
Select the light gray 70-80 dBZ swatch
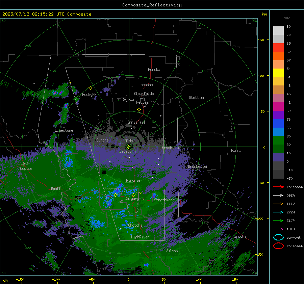point(278,31)
